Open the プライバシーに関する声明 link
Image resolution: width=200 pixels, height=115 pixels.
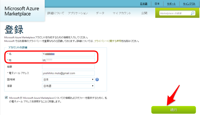click(x=108, y=41)
